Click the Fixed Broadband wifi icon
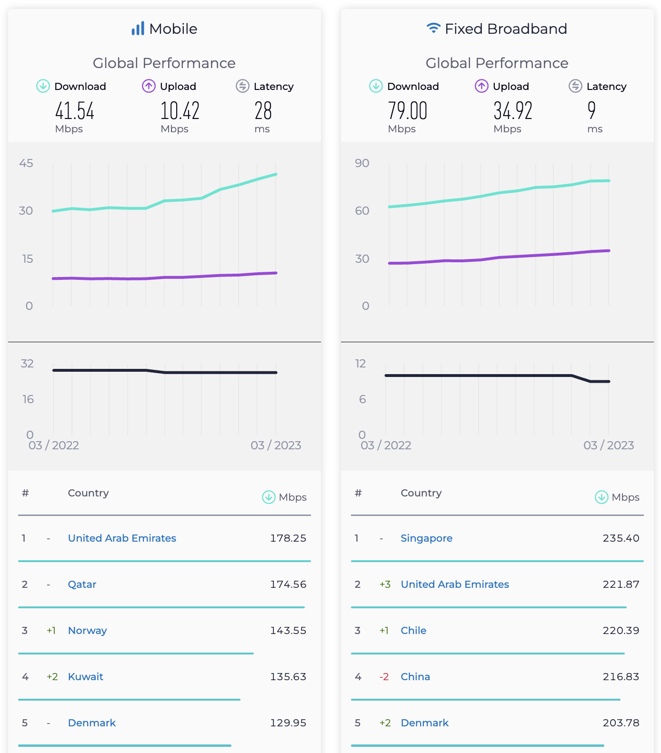Viewport: 661px width, 753px height. 433,28
